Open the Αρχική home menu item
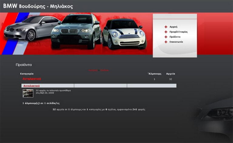The width and height of the screenshot is (233, 143). coord(173,27)
